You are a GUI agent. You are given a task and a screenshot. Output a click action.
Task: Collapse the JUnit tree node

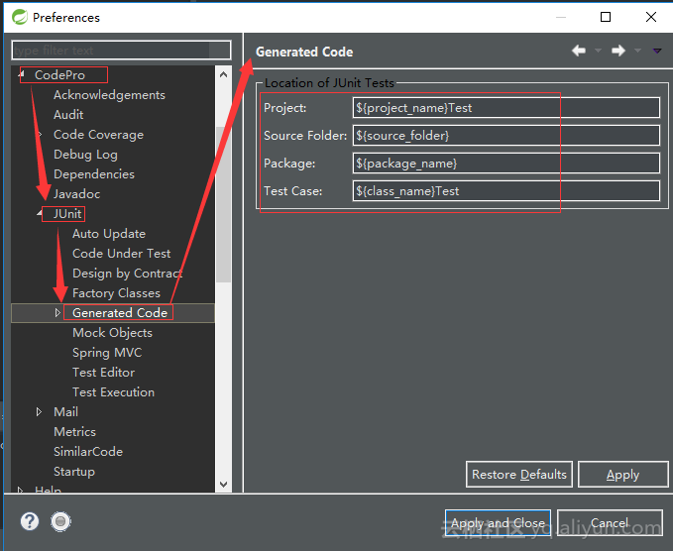(40, 213)
